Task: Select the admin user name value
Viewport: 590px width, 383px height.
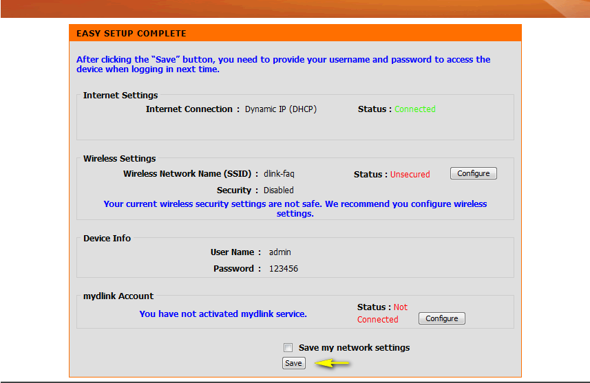Action: pyautogui.click(x=280, y=252)
